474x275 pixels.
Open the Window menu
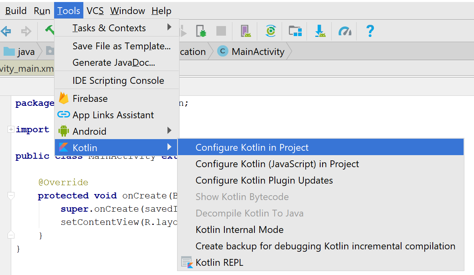click(127, 11)
